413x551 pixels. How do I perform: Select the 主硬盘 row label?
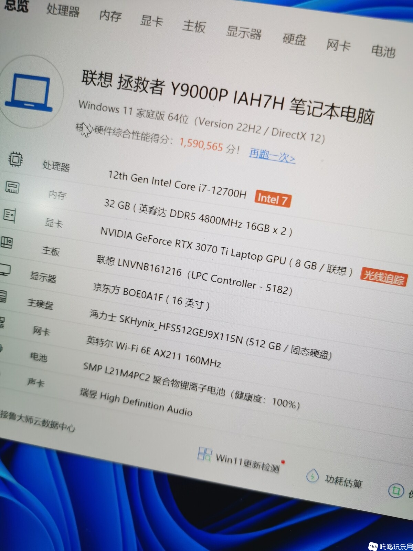41,304
